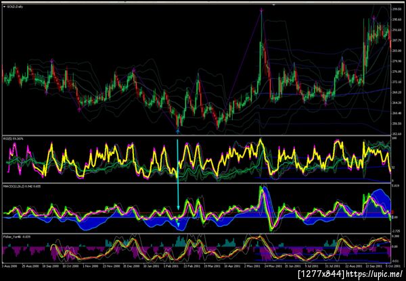Click the 2 May 2001 date label
406x281 pixels.
click(252, 265)
